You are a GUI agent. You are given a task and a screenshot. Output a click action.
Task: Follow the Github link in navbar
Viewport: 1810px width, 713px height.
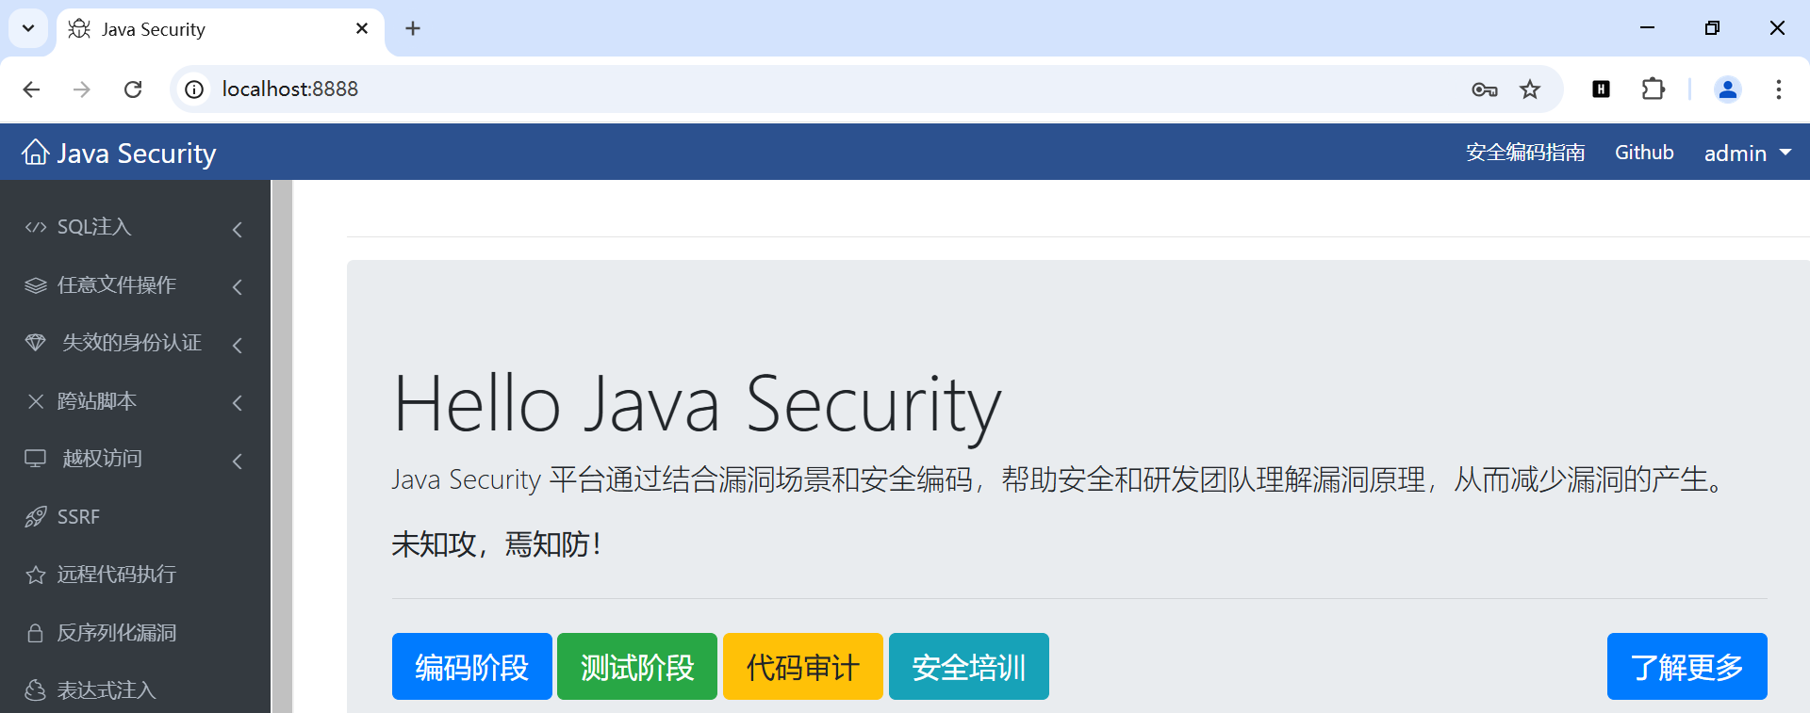coord(1643,153)
